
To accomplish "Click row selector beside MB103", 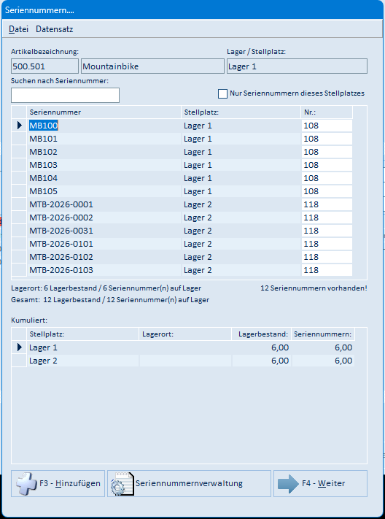I will [x=19, y=165].
